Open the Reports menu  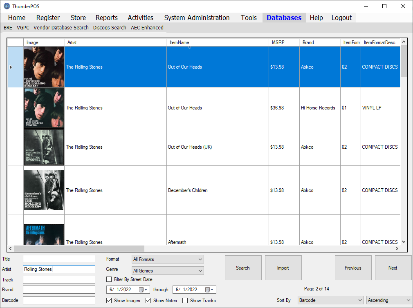(106, 18)
